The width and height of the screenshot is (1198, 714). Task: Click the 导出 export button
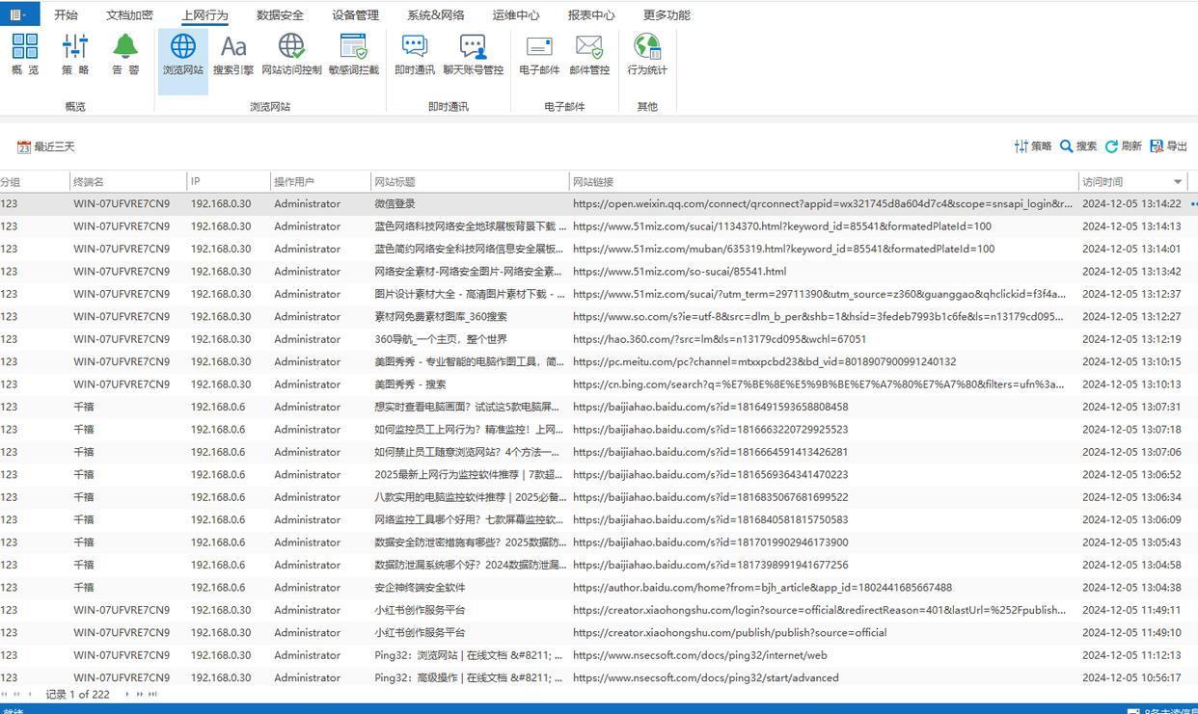click(x=1168, y=146)
